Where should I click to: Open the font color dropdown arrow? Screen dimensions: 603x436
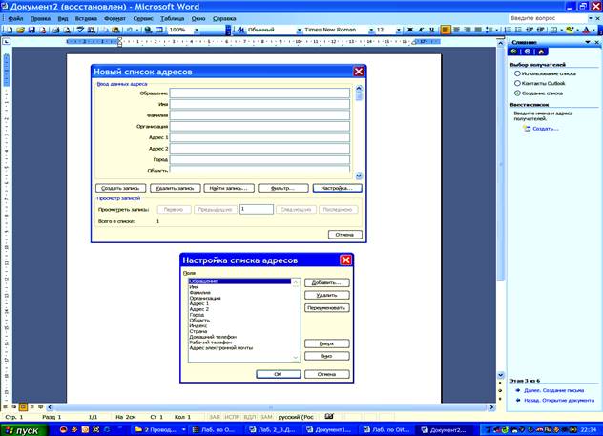coord(593,30)
